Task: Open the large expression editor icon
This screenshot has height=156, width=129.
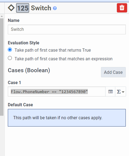Action: click(x=110, y=92)
